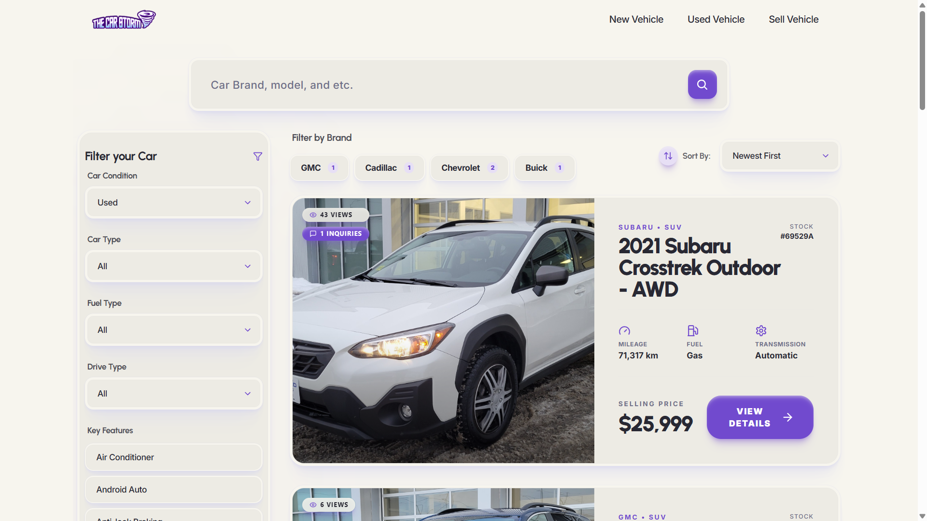Focus the car brand search field
The height and width of the screenshot is (521, 927).
439,85
